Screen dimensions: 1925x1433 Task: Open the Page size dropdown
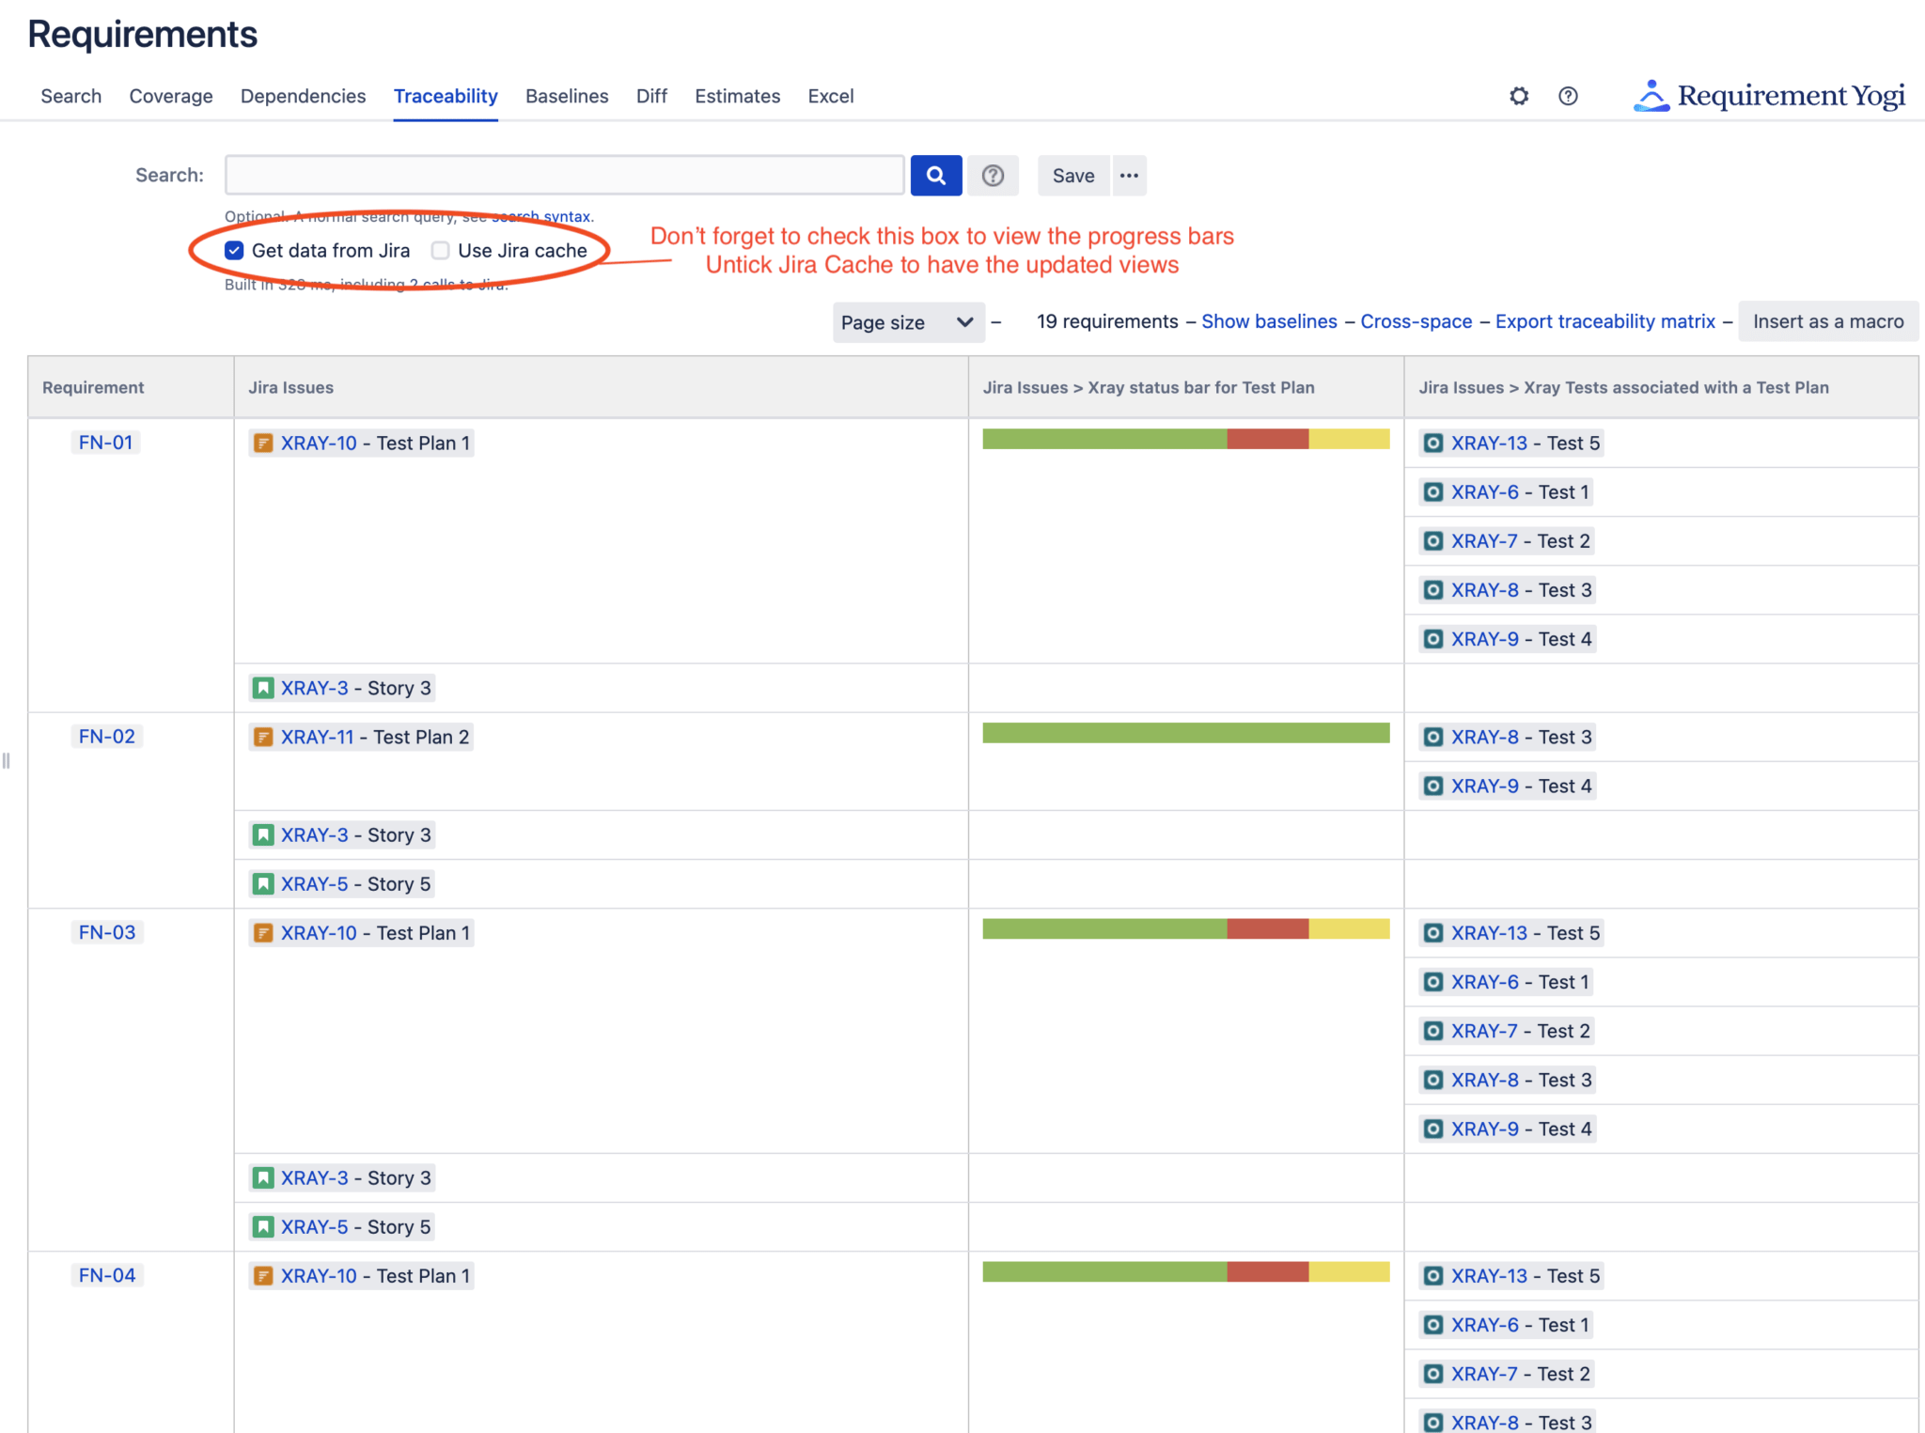pyautogui.click(x=905, y=322)
